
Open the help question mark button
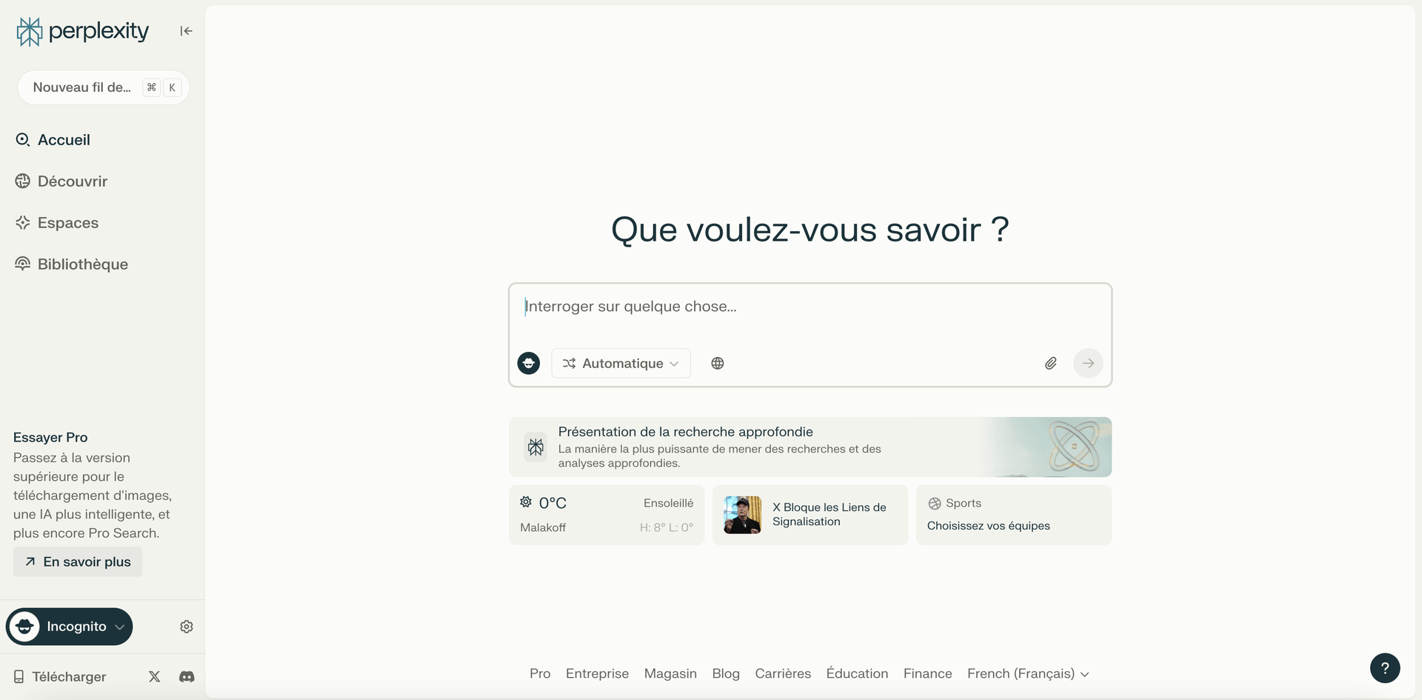tap(1384, 667)
